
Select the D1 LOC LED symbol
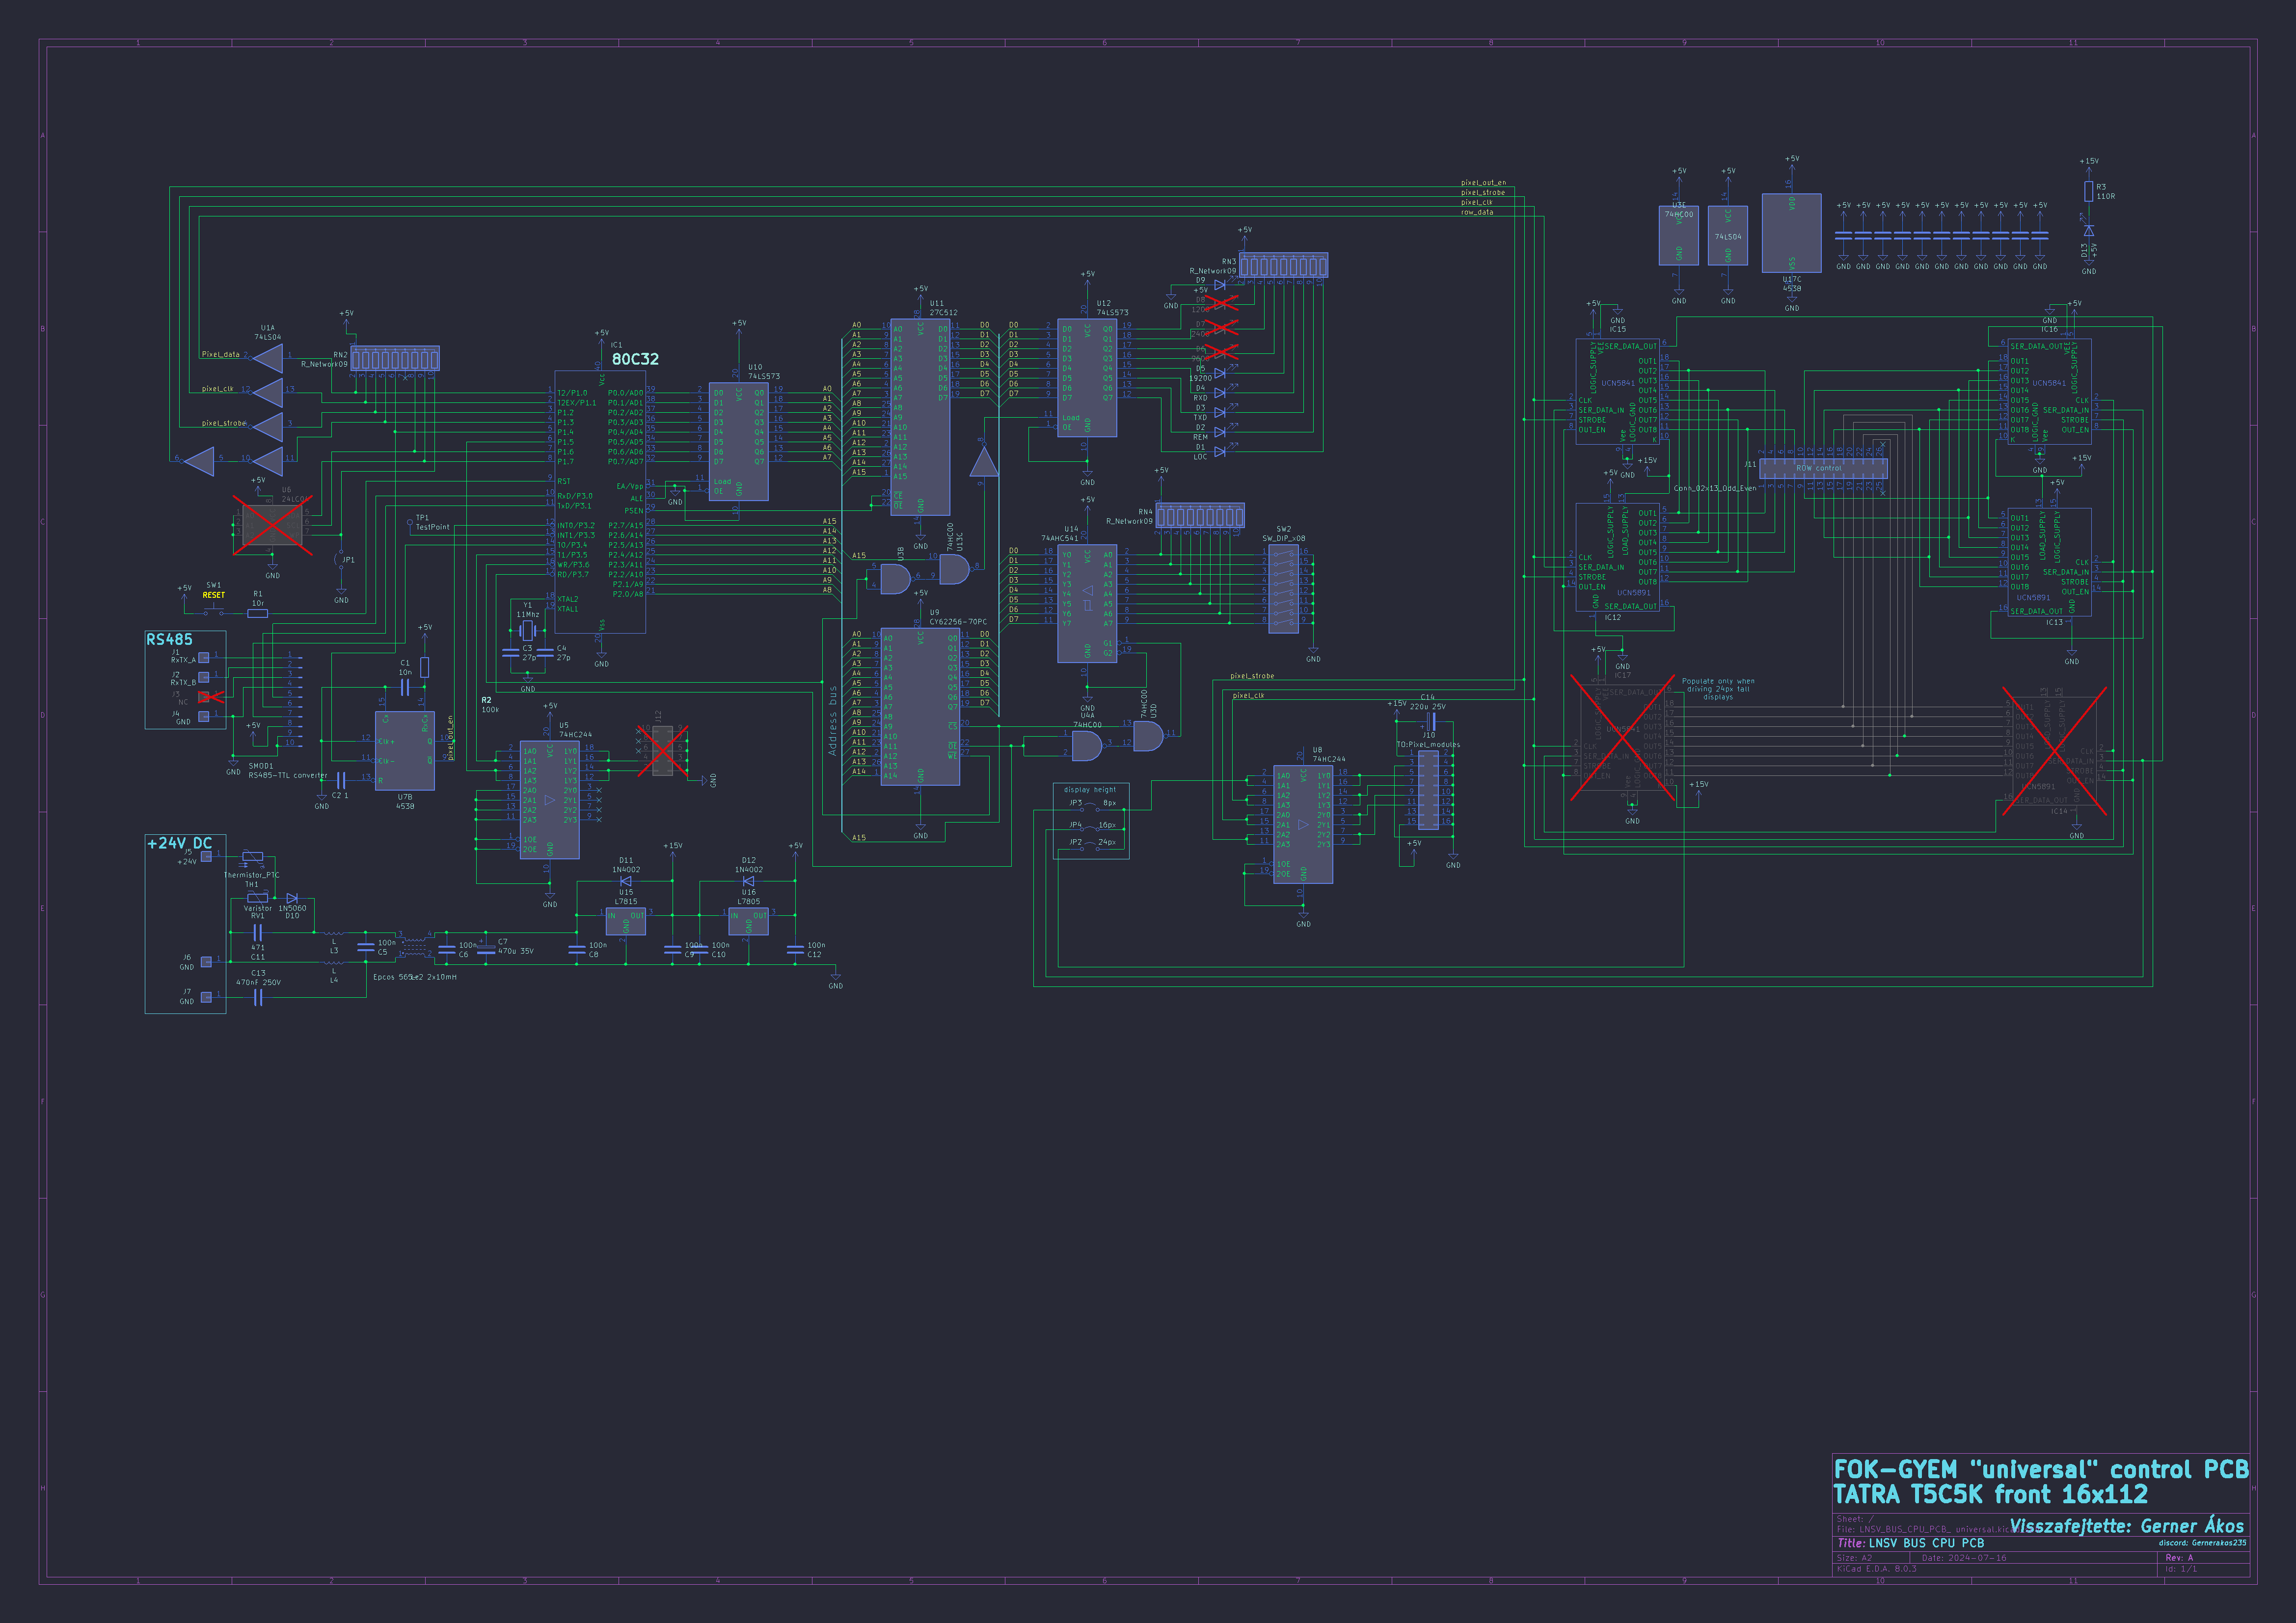[1220, 452]
